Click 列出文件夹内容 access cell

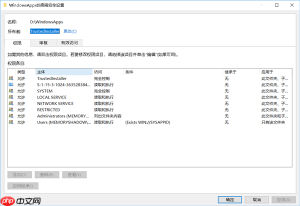[x=107, y=116]
